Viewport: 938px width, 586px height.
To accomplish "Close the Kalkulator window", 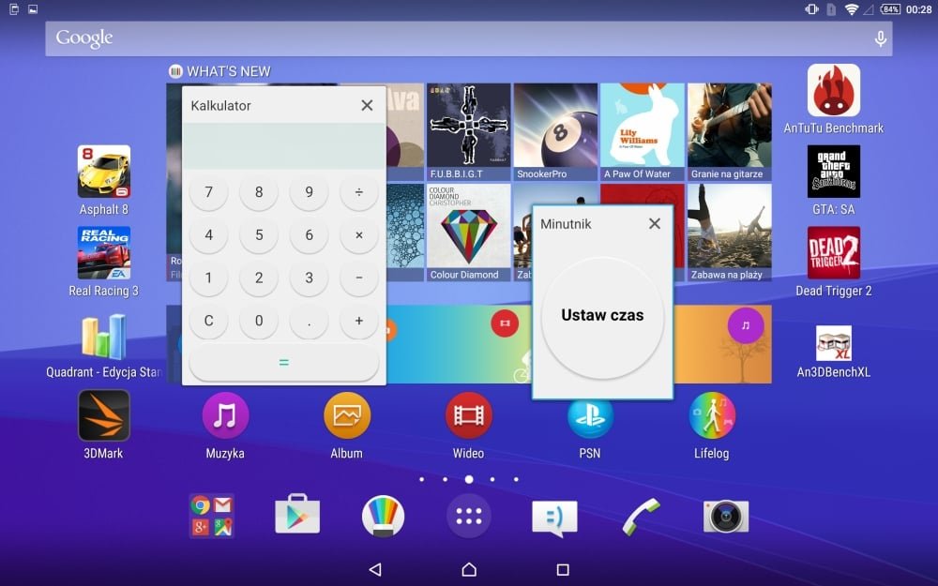I will [368, 105].
